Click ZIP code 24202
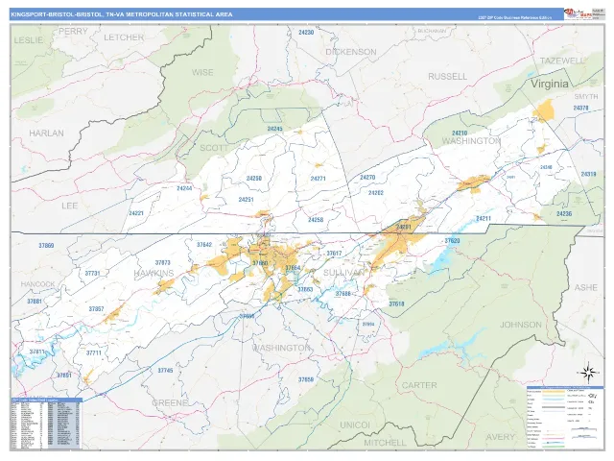 point(376,193)
